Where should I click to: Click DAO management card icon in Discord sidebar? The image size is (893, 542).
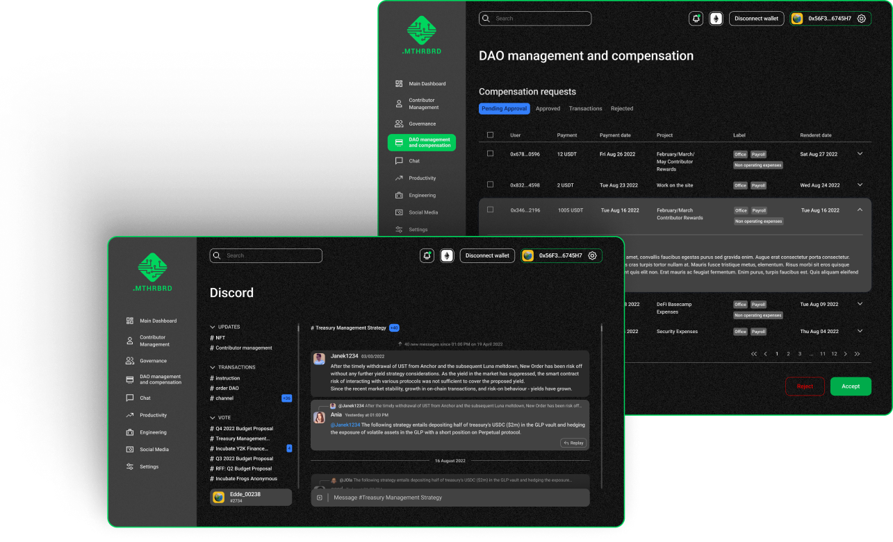130,379
